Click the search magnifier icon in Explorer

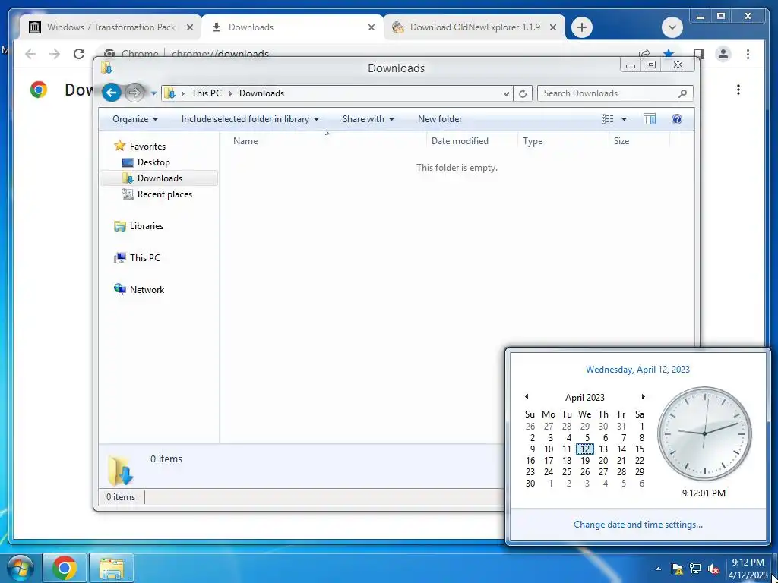pyautogui.click(x=683, y=93)
